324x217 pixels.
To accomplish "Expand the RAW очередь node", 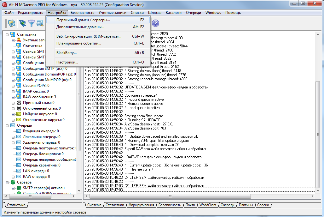I will 13,177.
